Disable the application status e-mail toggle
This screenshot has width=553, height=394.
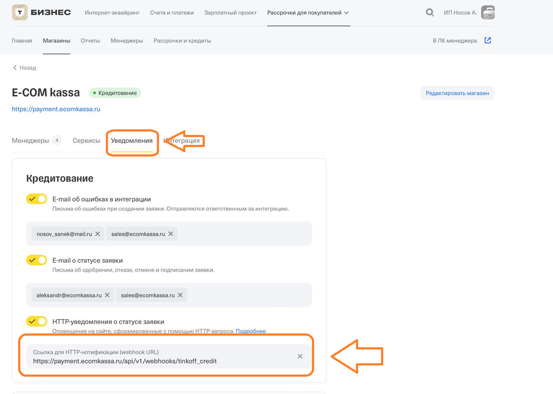click(x=37, y=260)
